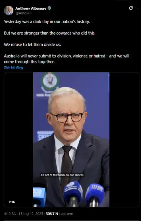Click the black letterbox left of the video

[x=19, y=140]
